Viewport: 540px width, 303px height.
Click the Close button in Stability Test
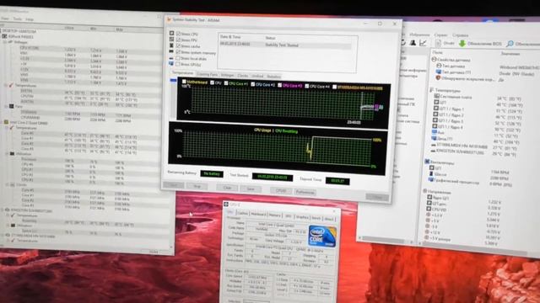[377, 197]
